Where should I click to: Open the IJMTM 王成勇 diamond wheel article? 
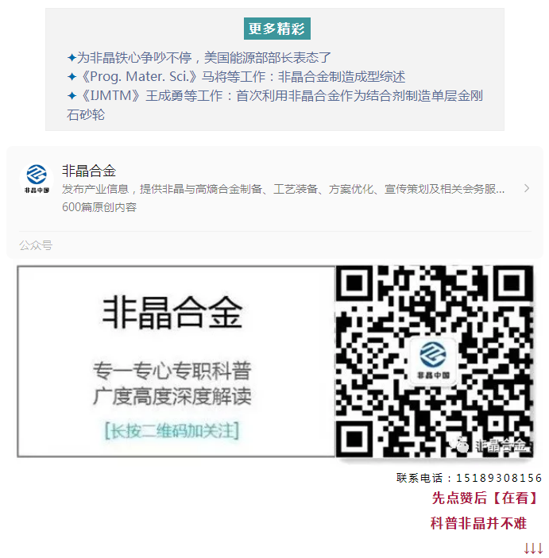click(x=274, y=106)
